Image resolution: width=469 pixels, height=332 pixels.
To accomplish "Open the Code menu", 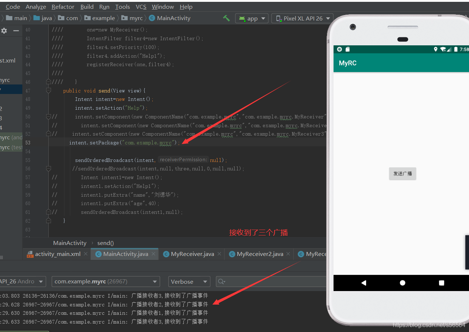I will (13, 7).
